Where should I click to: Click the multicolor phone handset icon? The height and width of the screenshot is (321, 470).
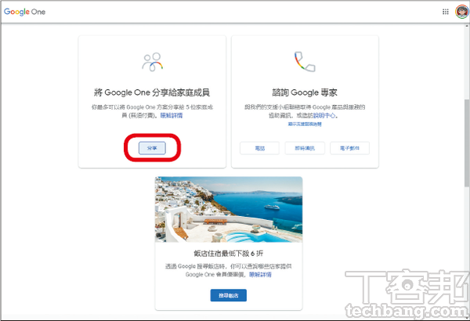tap(305, 62)
